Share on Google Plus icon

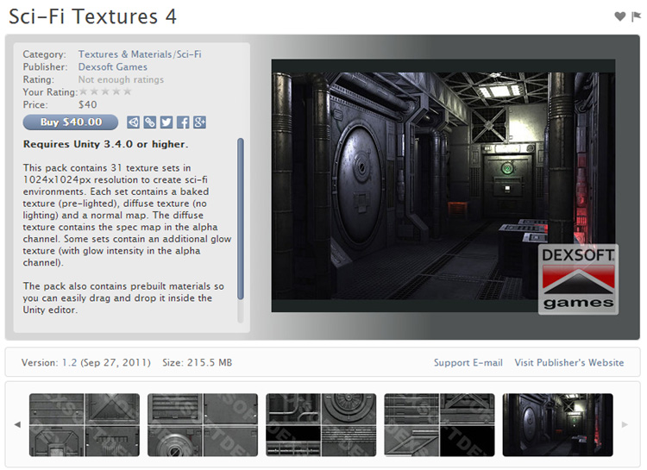click(200, 122)
